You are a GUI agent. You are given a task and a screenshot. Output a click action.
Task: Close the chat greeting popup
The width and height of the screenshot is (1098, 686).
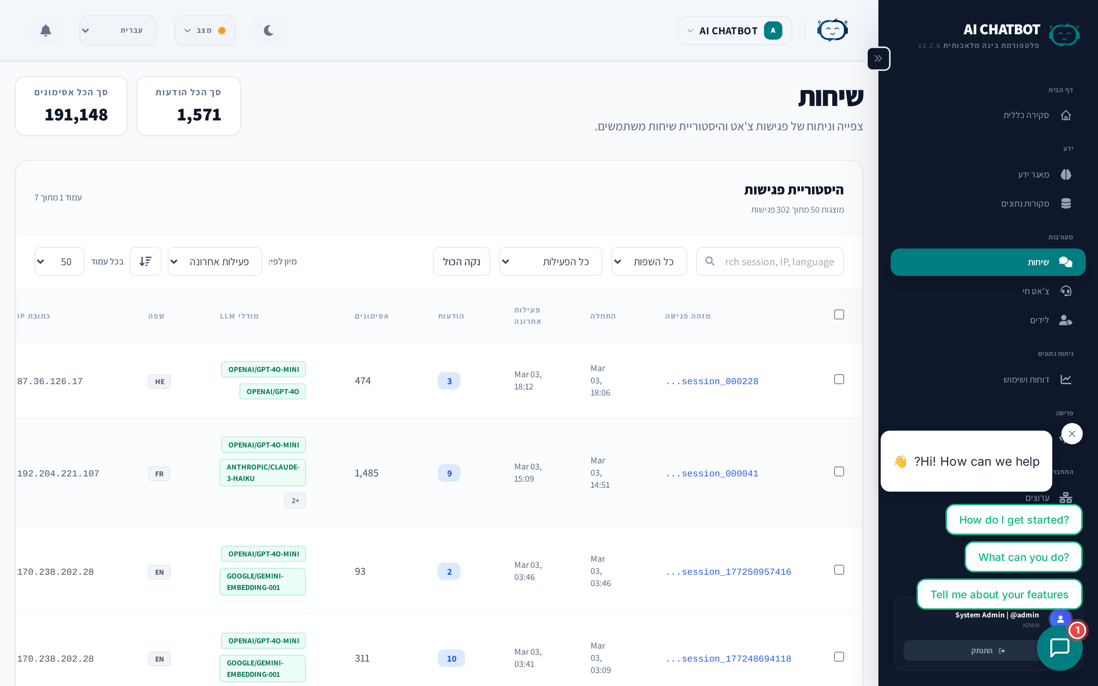(1072, 434)
